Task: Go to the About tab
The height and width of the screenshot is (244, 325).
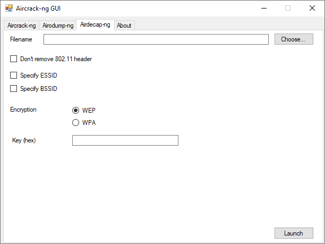Action: click(x=124, y=26)
